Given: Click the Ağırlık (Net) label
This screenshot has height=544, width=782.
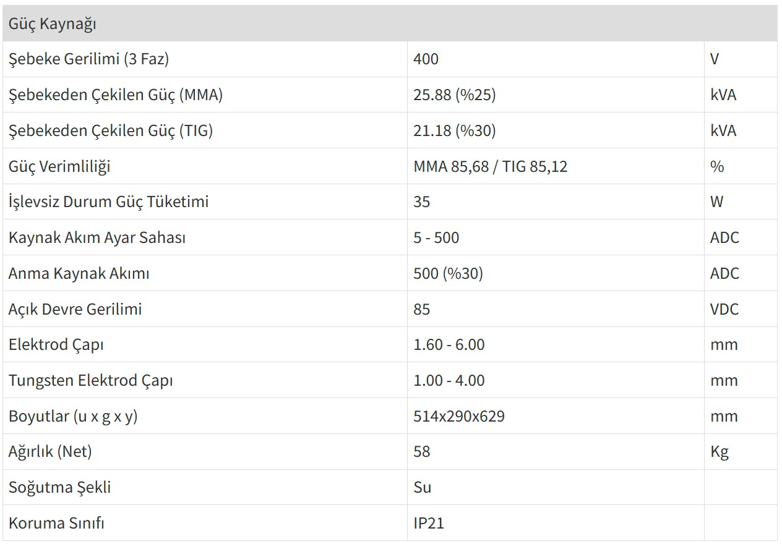Looking at the screenshot, I should (50, 452).
